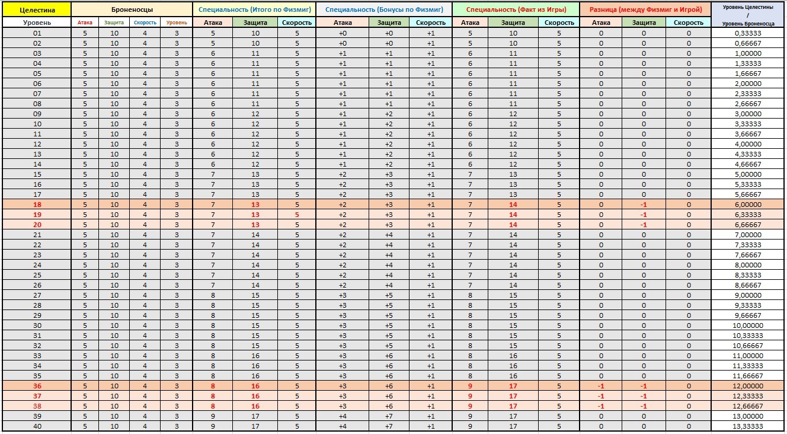Click "Атака" under Бонусы по Физмиг
The image size is (787, 434).
click(x=343, y=23)
